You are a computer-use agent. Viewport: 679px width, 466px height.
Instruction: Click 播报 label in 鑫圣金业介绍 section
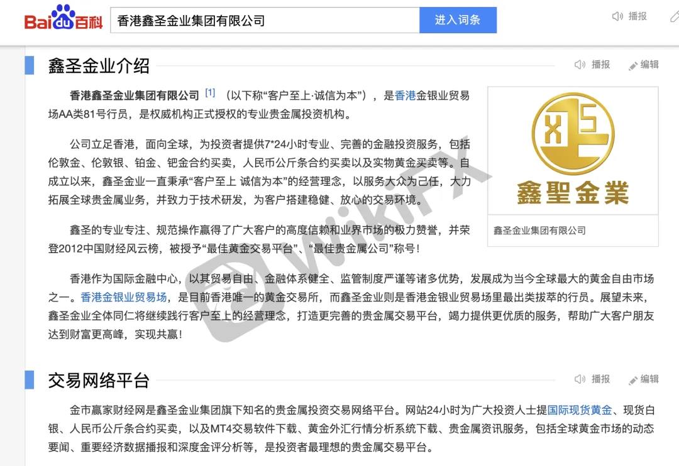pyautogui.click(x=600, y=65)
